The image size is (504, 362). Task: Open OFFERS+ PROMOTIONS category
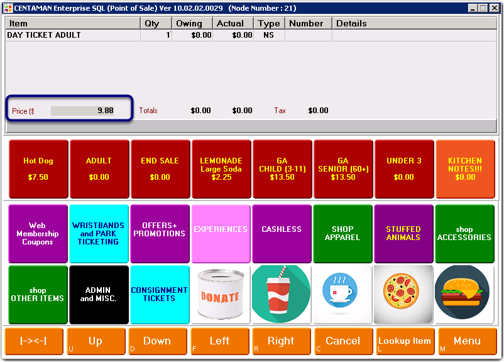[x=160, y=234]
